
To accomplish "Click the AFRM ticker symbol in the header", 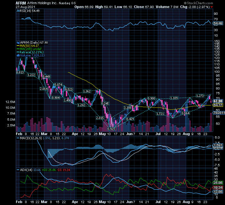I will click(21, 3).
